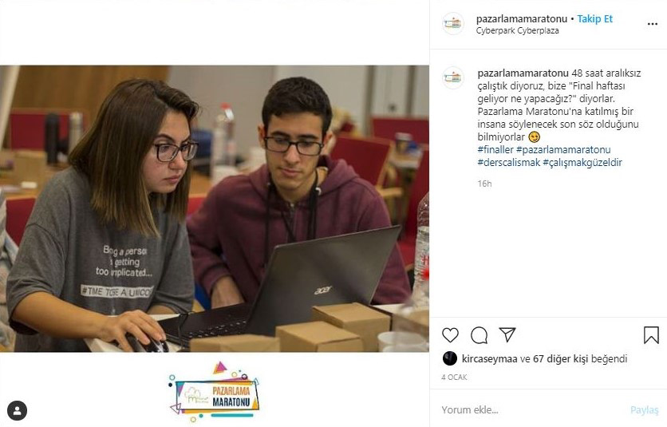
Task: Open kircaseymaa profile from likes
Action: 490,359
